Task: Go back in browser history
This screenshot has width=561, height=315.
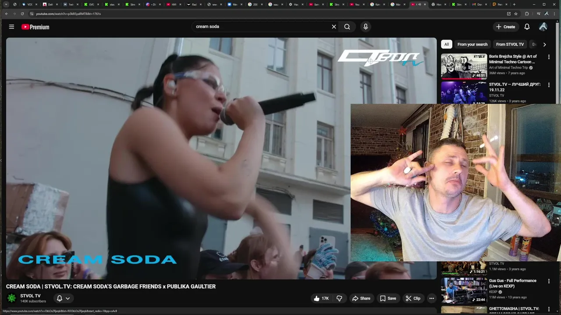Action: click(6, 14)
